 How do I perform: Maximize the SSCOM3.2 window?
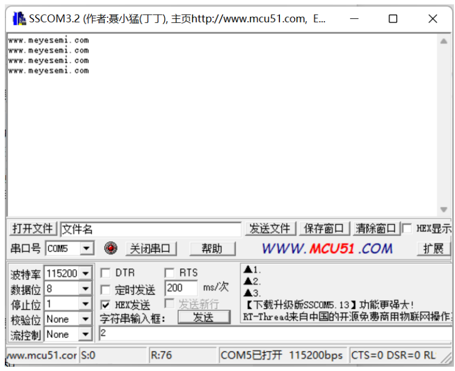point(393,19)
